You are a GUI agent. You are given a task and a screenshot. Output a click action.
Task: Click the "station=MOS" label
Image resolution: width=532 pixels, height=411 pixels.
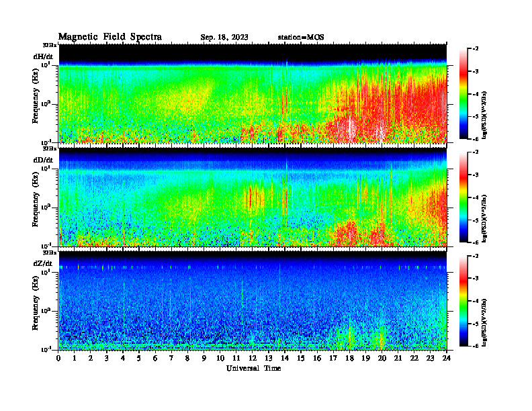[301, 37]
